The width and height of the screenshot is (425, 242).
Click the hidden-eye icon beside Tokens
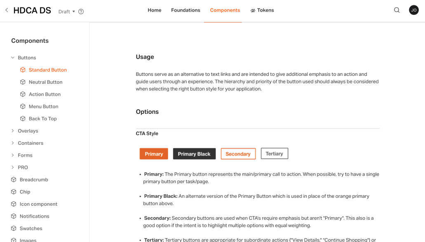(253, 11)
